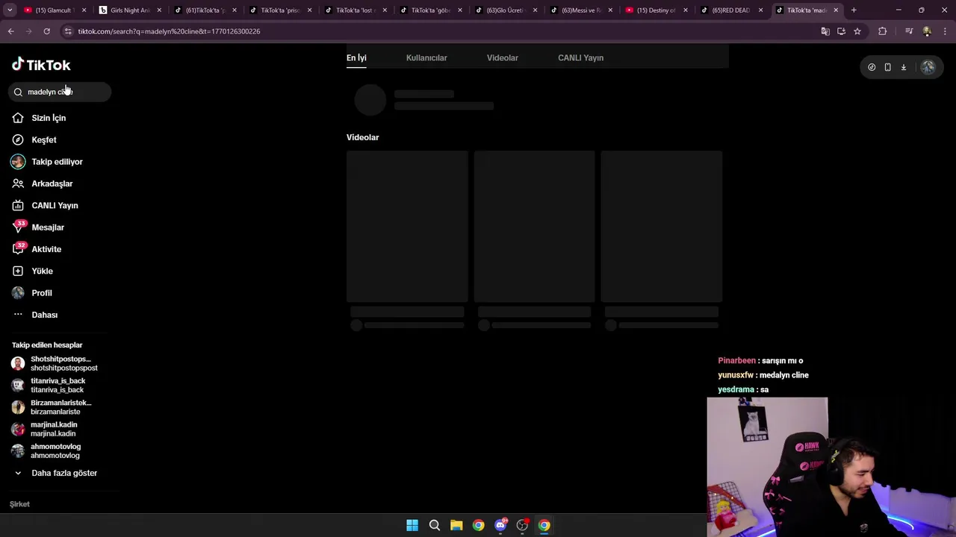
Task: Expand Daha fazla göster chevron
Action: (x=18, y=473)
